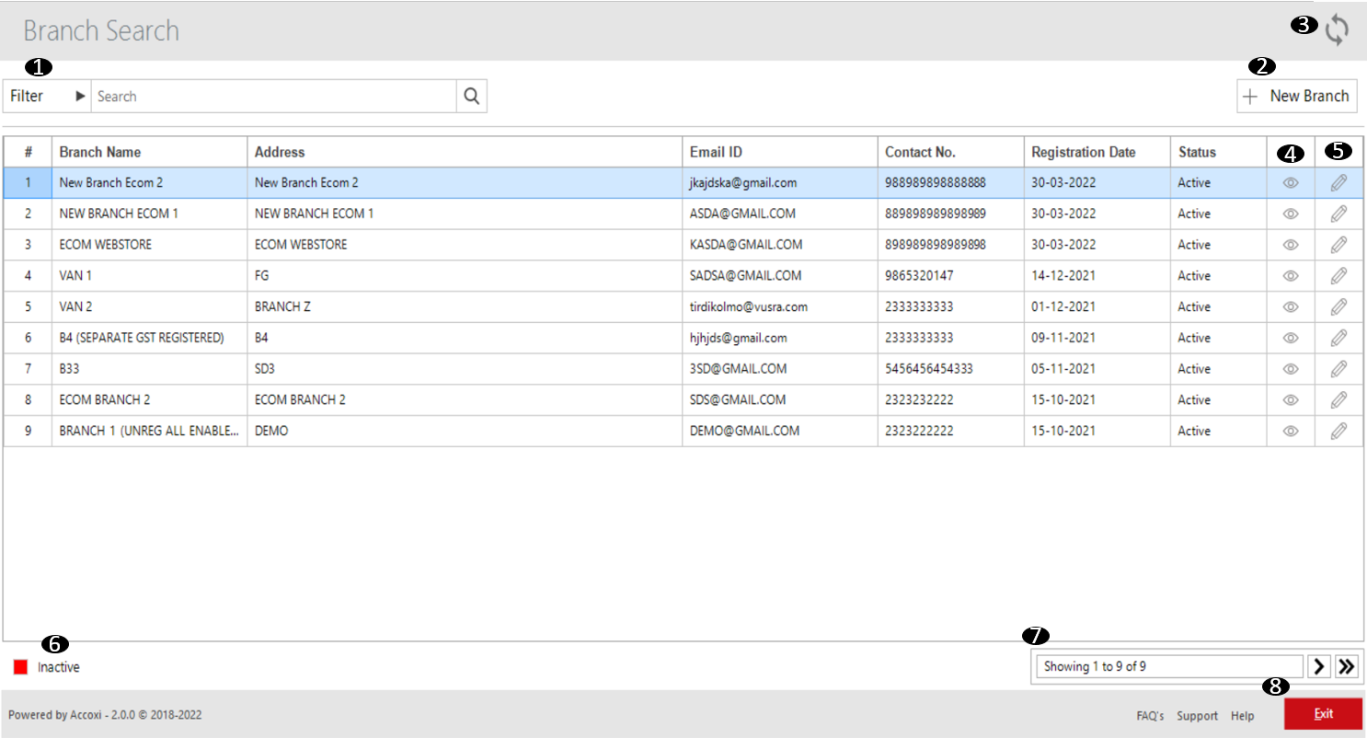Click the red Inactive legend swatch
The width and height of the screenshot is (1367, 738).
pos(20,667)
